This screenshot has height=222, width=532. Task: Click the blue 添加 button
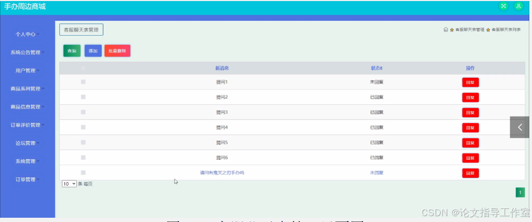(93, 51)
